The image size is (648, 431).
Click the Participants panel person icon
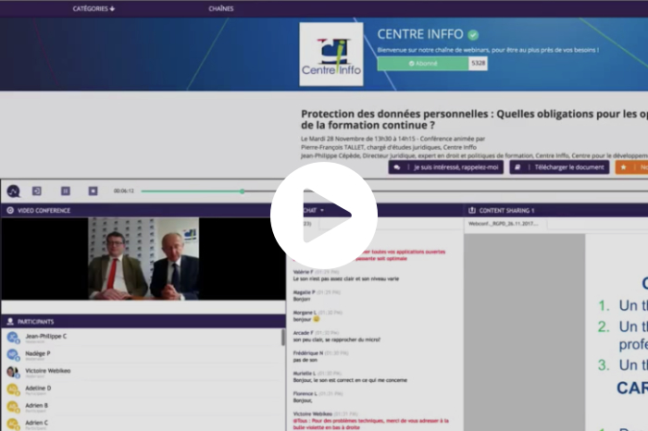(x=10, y=322)
